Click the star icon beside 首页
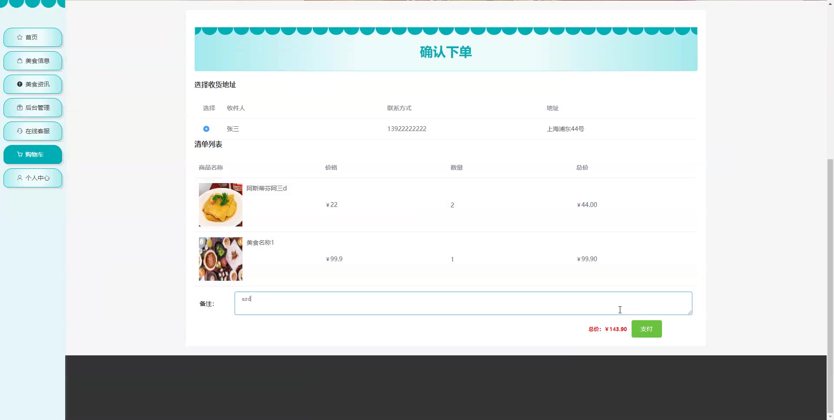This screenshot has width=834, height=420. pos(20,37)
